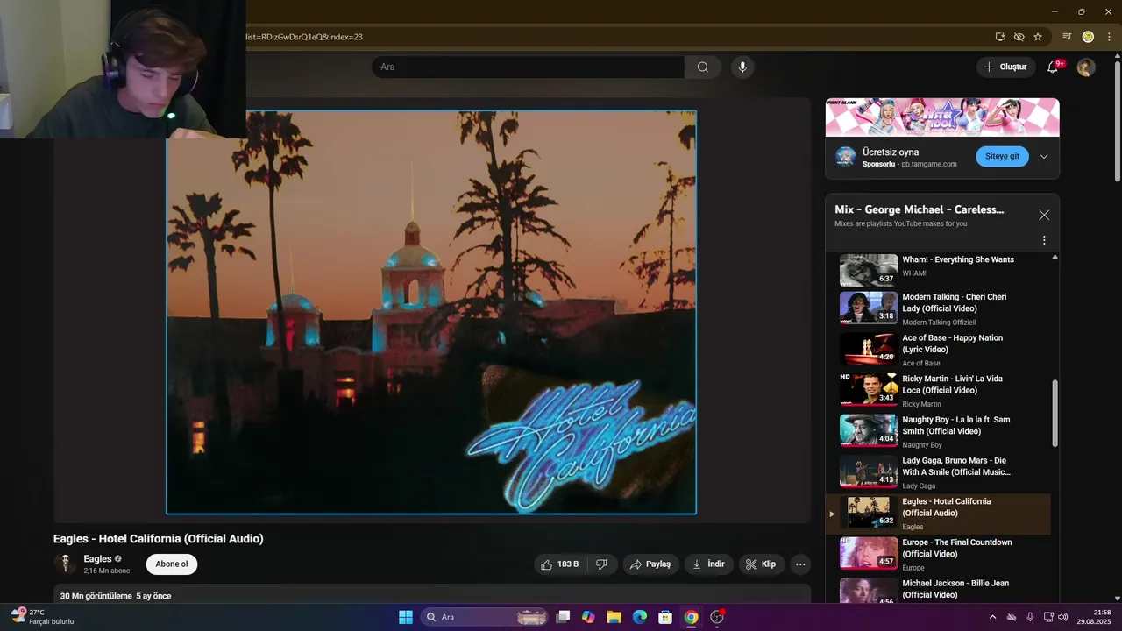The height and width of the screenshot is (631, 1122).
Task: Play Naughty Boy - La la la
Action: [938, 431]
